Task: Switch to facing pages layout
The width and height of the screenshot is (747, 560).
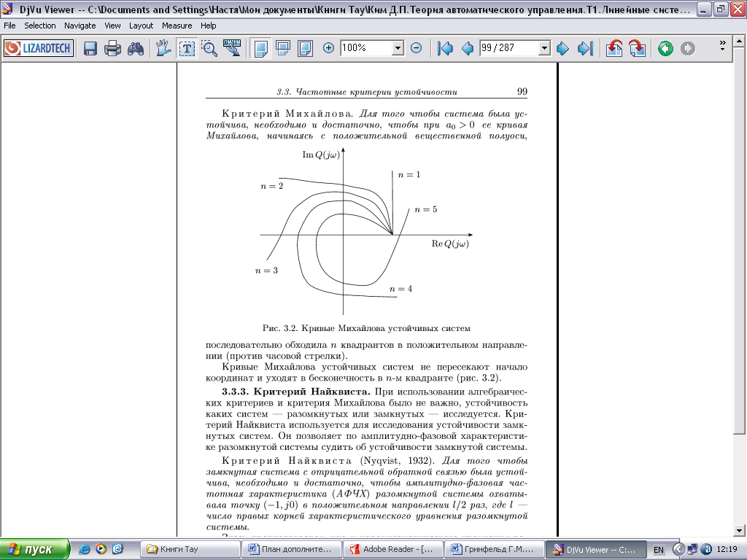Action: pyautogui.click(x=306, y=48)
